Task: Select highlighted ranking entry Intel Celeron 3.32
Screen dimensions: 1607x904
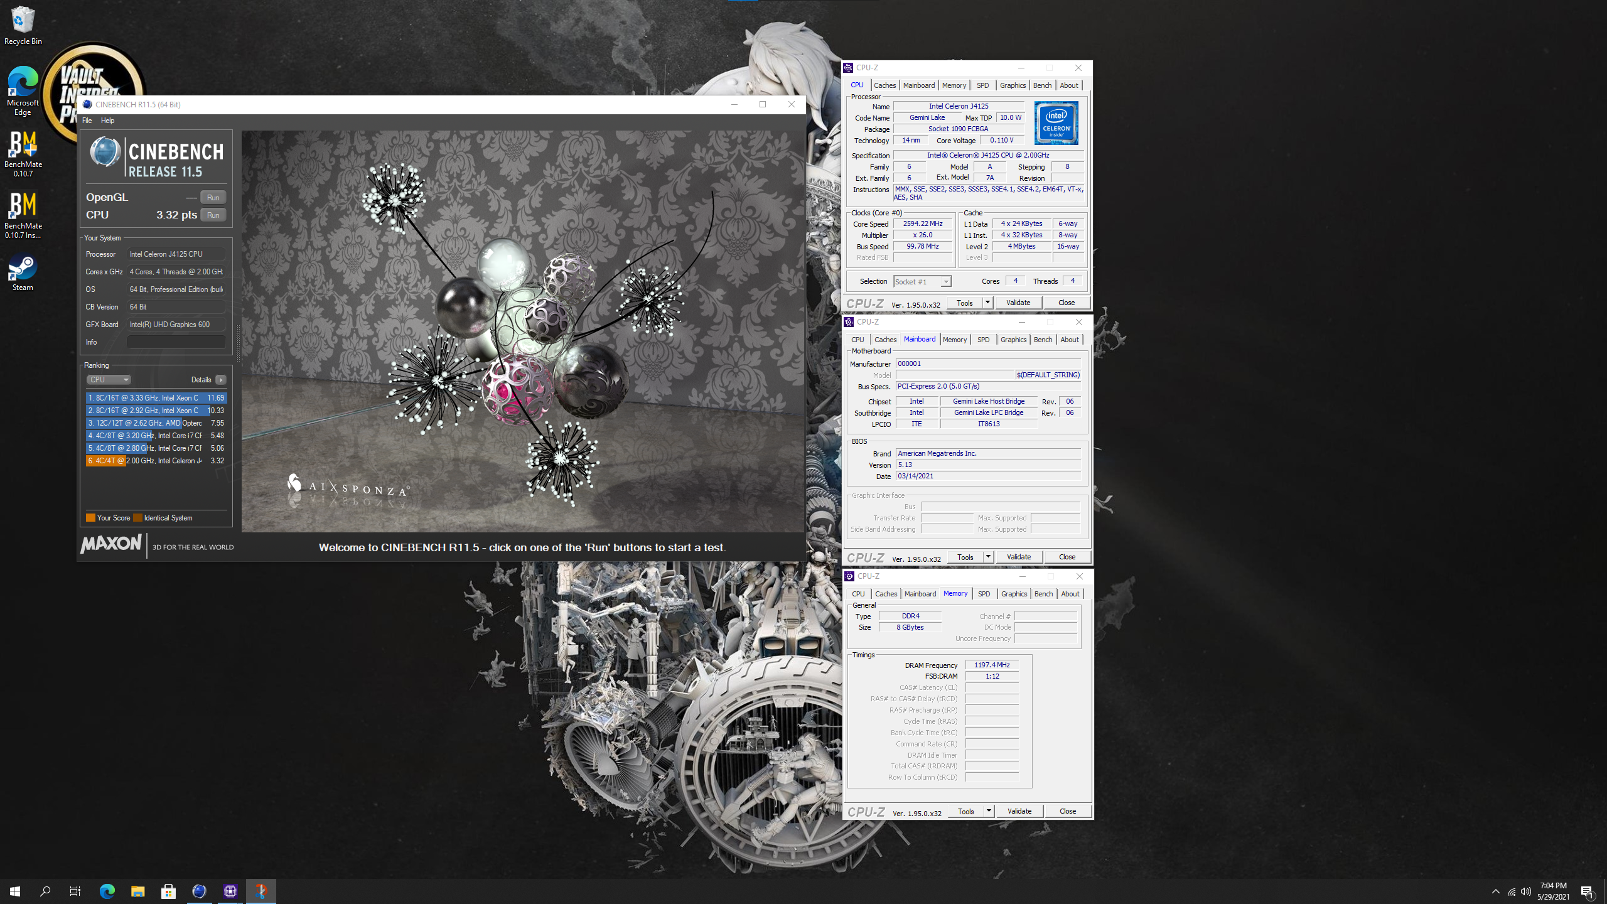Action: tap(156, 461)
